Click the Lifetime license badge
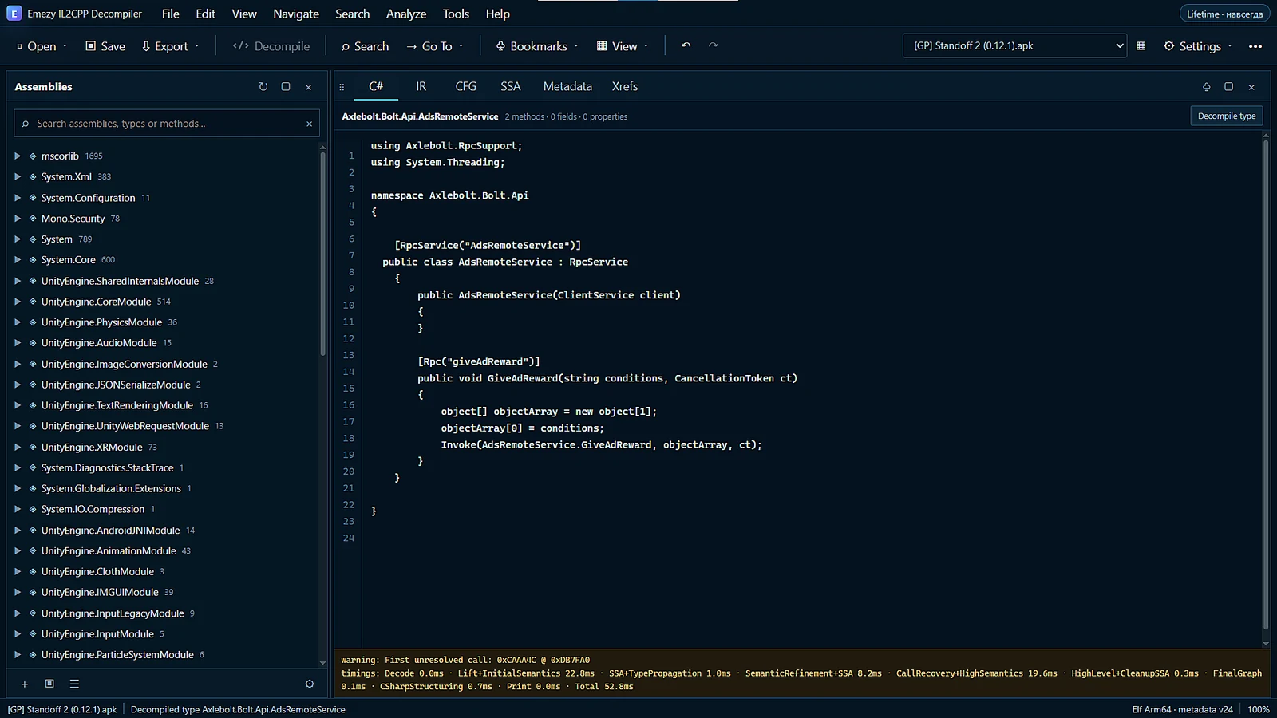Screen dimensions: 1277x718 pyautogui.click(x=1224, y=14)
